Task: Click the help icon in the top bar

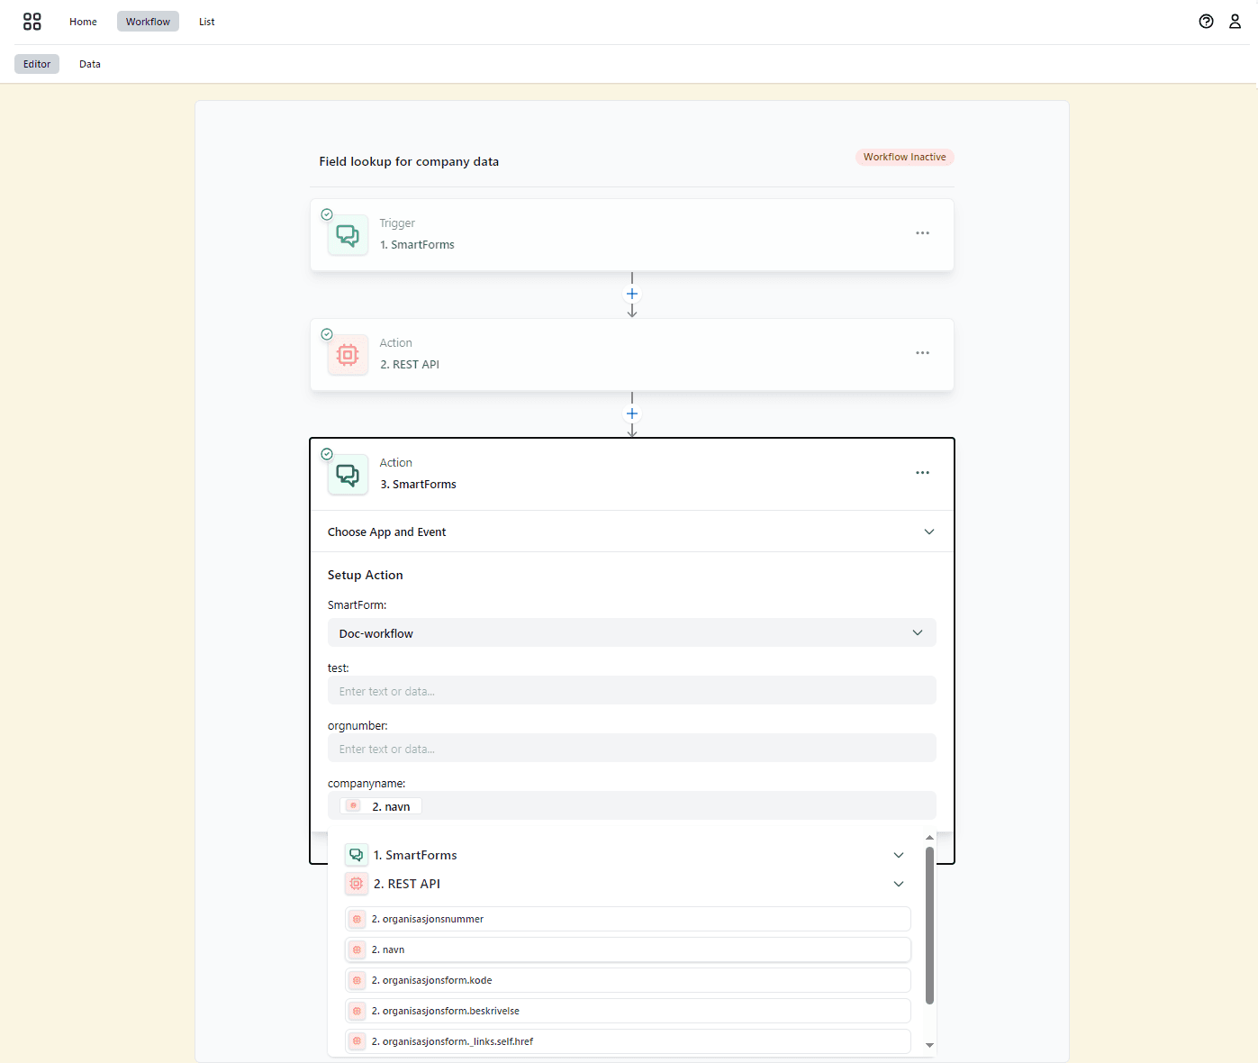Action: (1206, 21)
